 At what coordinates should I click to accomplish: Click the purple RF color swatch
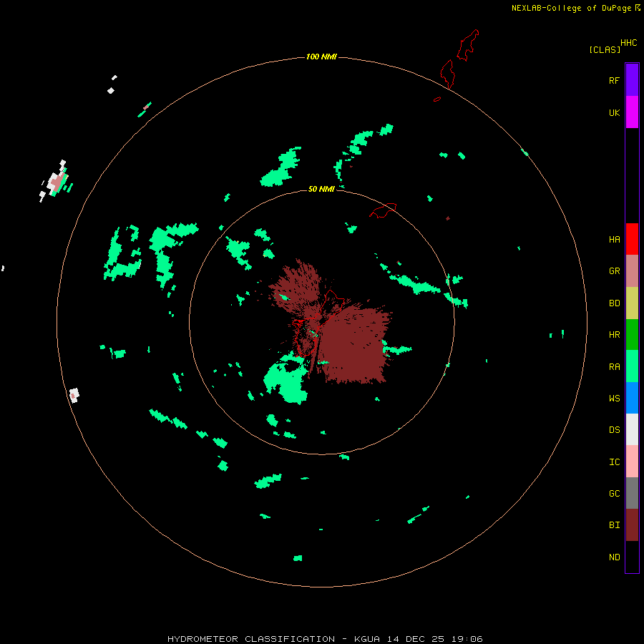[x=632, y=80]
